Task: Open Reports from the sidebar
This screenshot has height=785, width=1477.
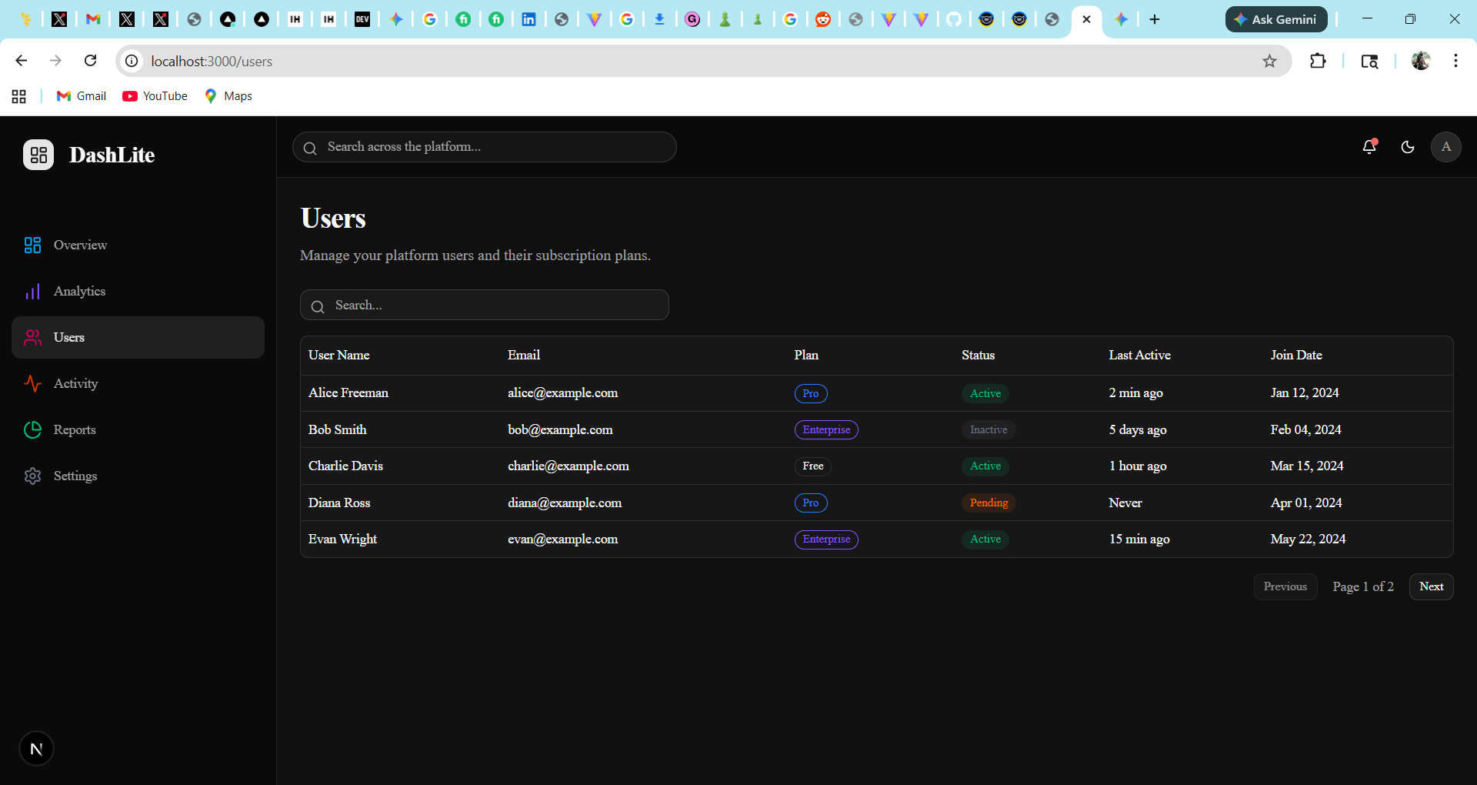Action: coord(74,429)
